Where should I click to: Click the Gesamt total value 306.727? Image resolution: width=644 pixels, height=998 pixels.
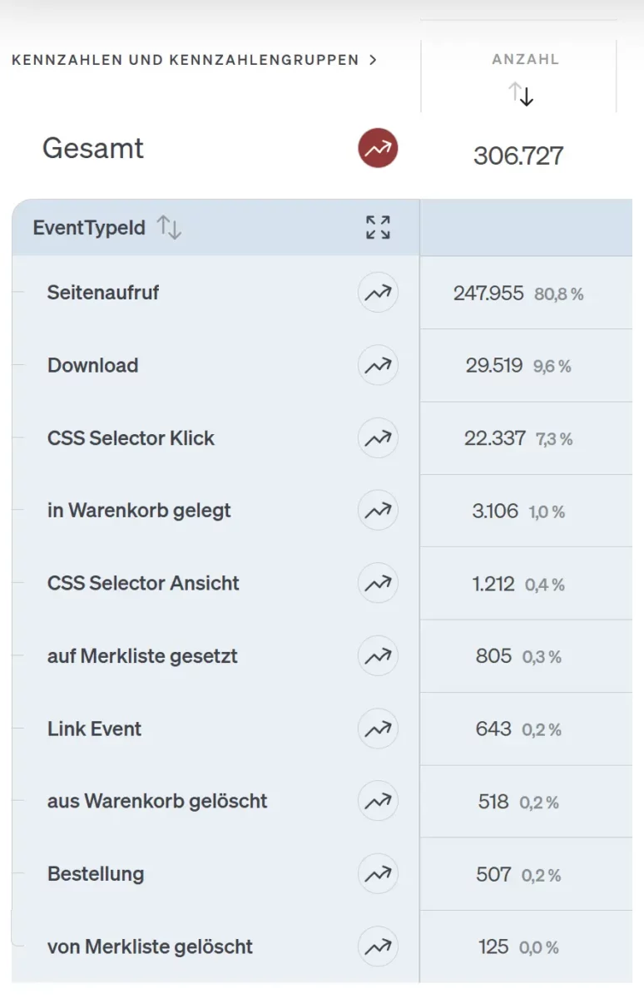(518, 156)
